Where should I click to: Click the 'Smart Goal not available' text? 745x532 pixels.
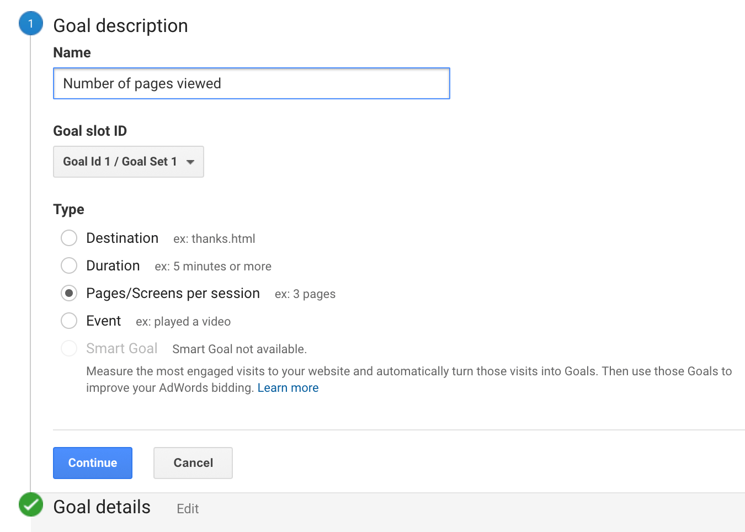tap(240, 349)
